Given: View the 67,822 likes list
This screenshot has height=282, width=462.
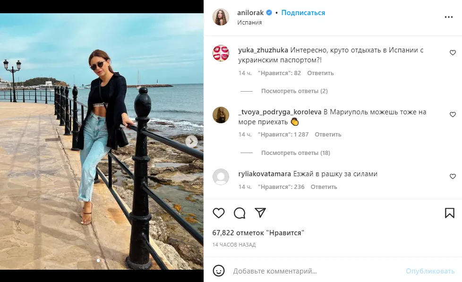Looking at the screenshot, I should [258, 233].
